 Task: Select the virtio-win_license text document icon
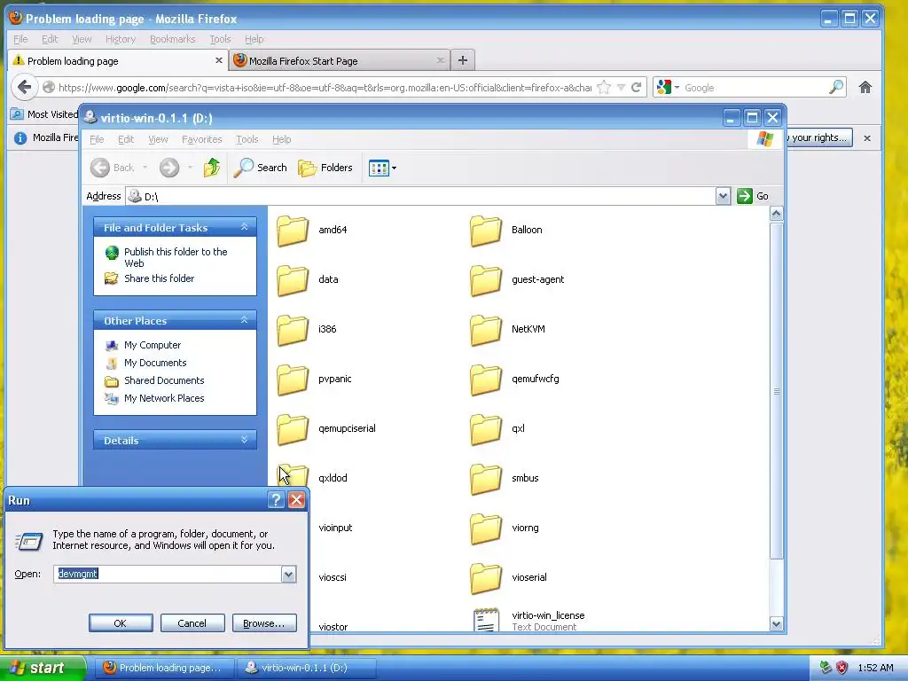tap(486, 620)
